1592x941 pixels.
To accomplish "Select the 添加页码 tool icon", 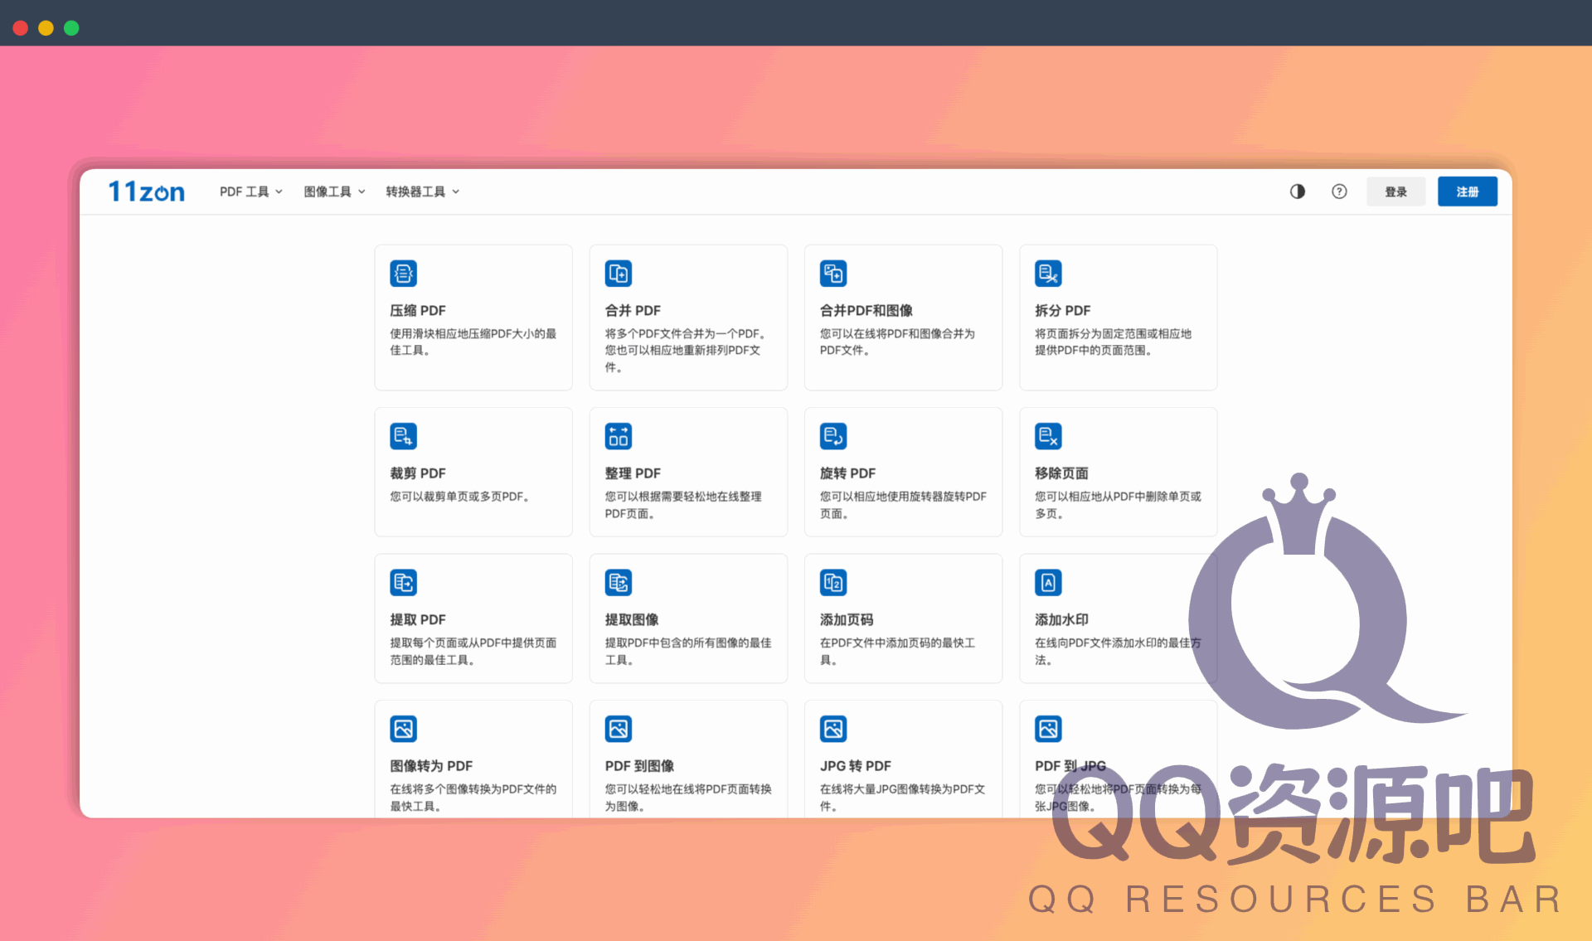I will 833,582.
